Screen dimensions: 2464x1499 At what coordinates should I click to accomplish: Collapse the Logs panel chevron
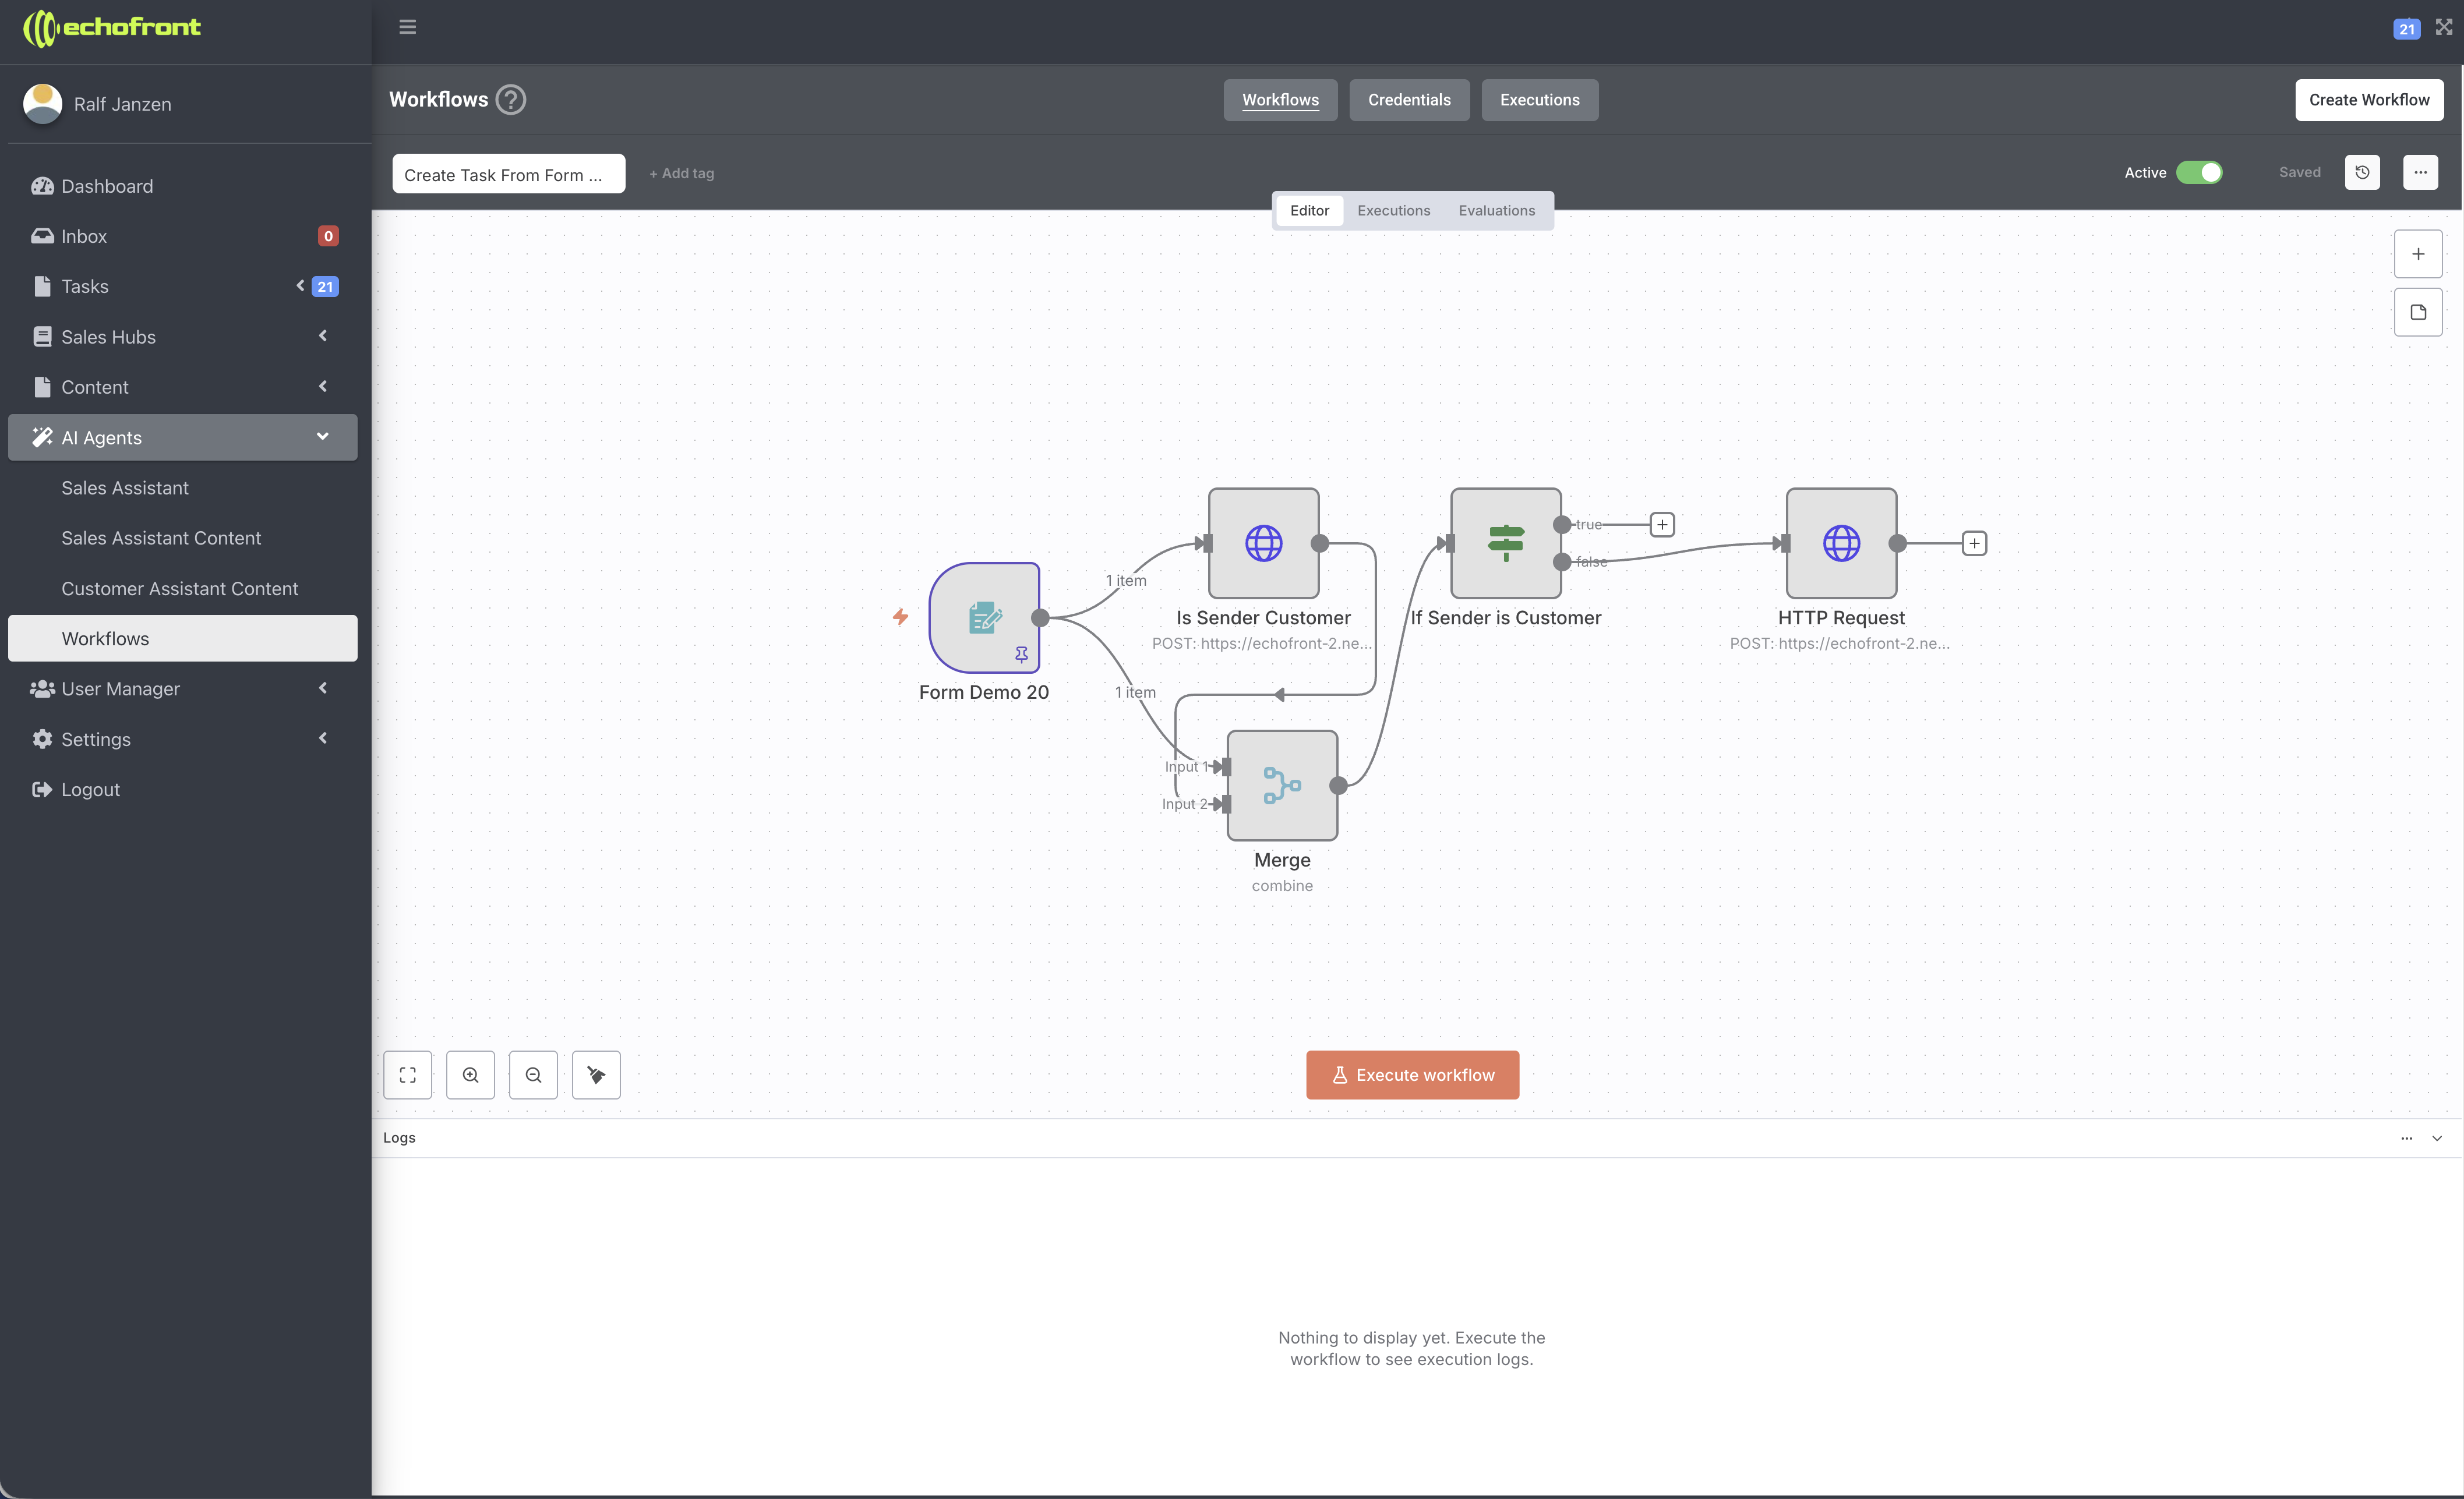coord(2436,1138)
